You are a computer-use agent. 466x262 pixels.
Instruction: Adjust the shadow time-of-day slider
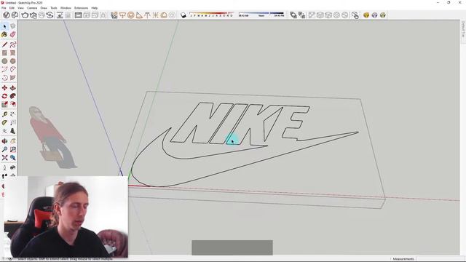pos(261,15)
